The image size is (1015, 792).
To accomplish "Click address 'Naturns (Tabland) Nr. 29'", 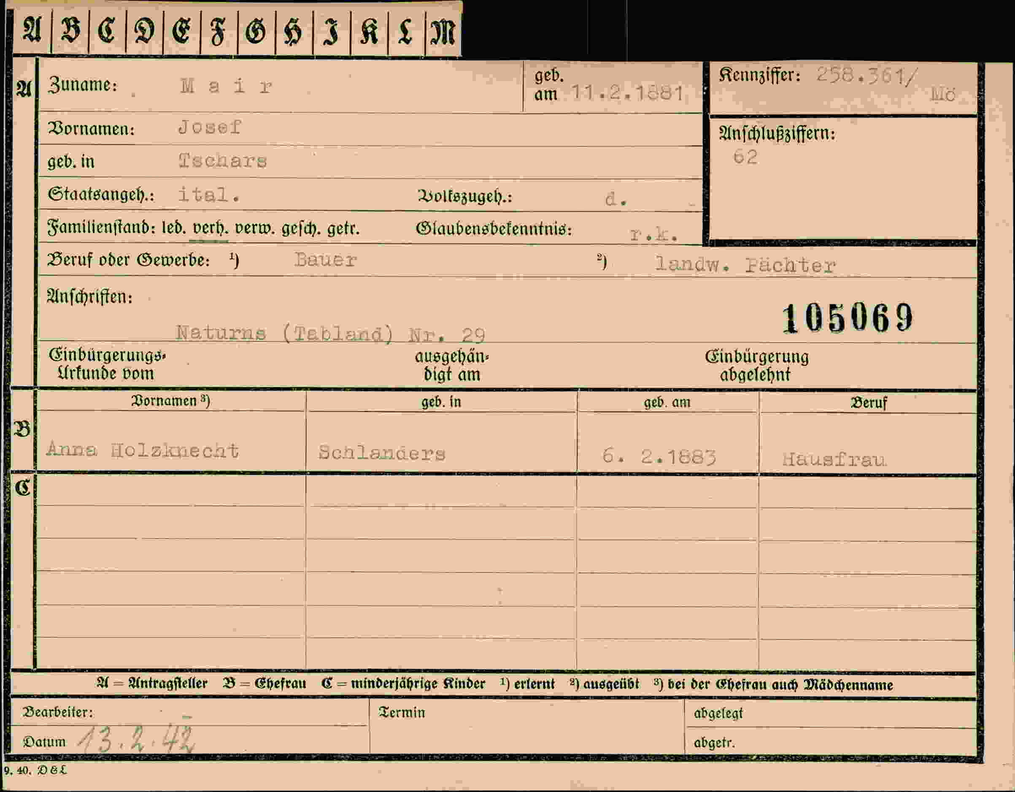I will (x=330, y=334).
